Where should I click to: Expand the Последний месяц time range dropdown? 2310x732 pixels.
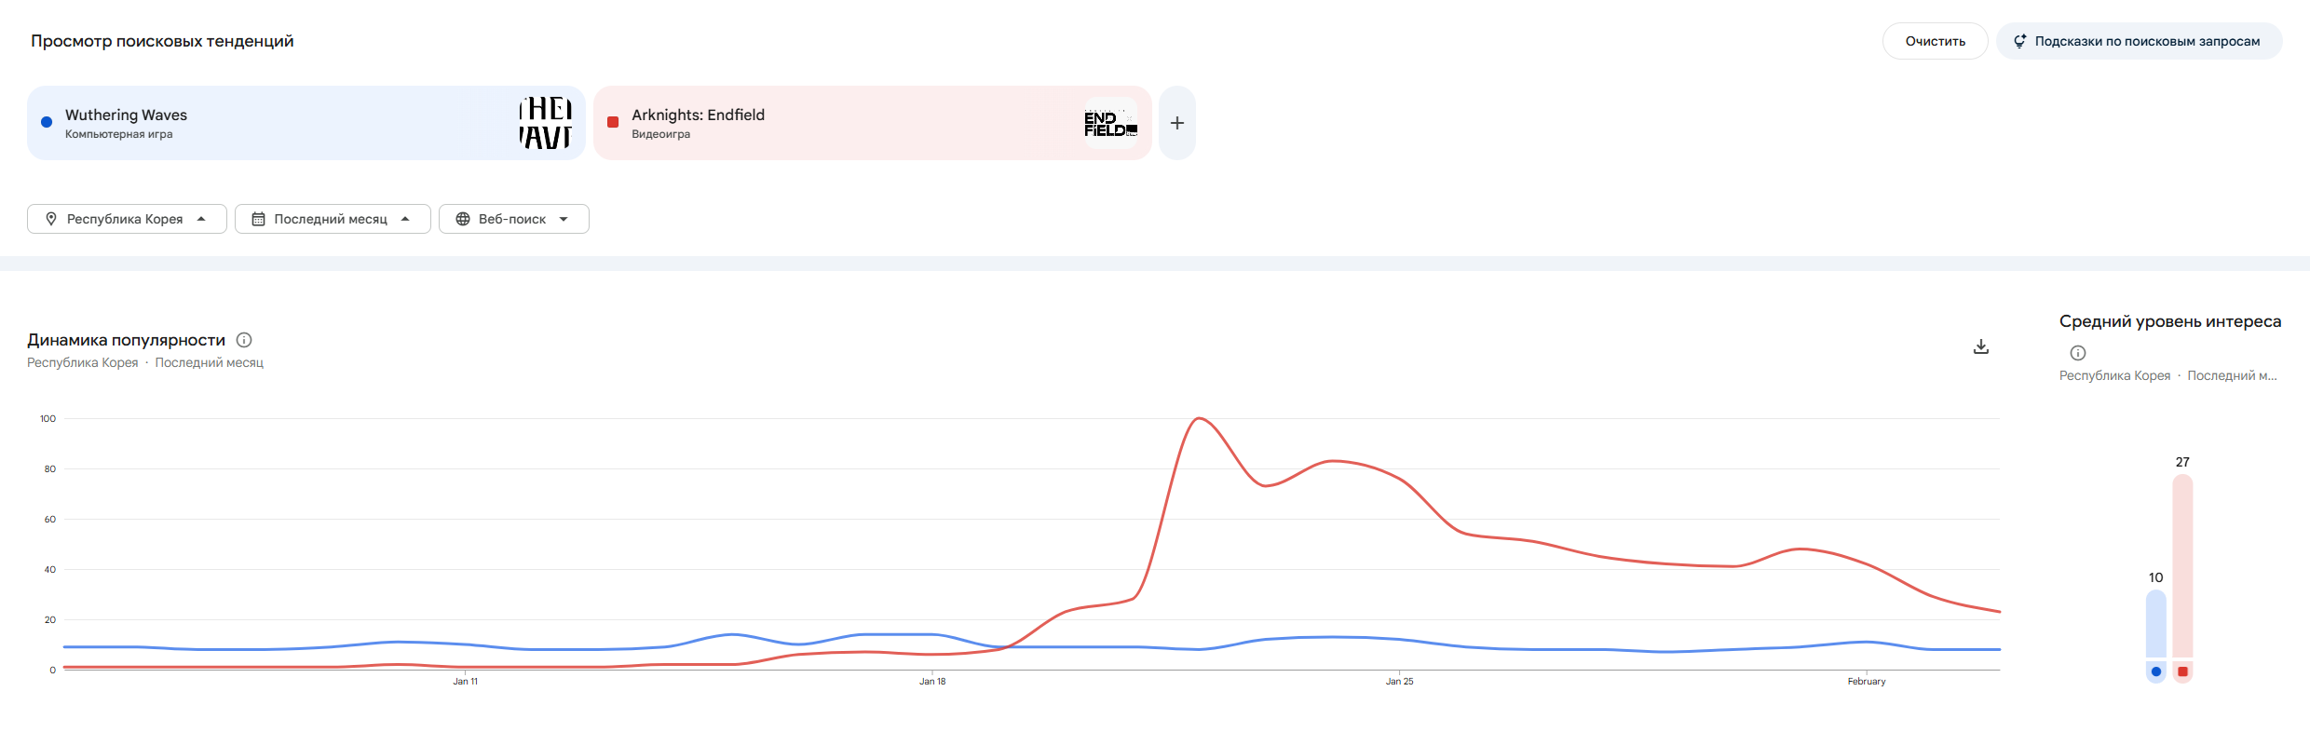pos(333,219)
